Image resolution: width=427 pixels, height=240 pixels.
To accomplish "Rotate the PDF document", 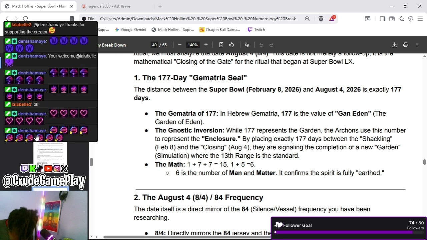I will coord(231,45).
